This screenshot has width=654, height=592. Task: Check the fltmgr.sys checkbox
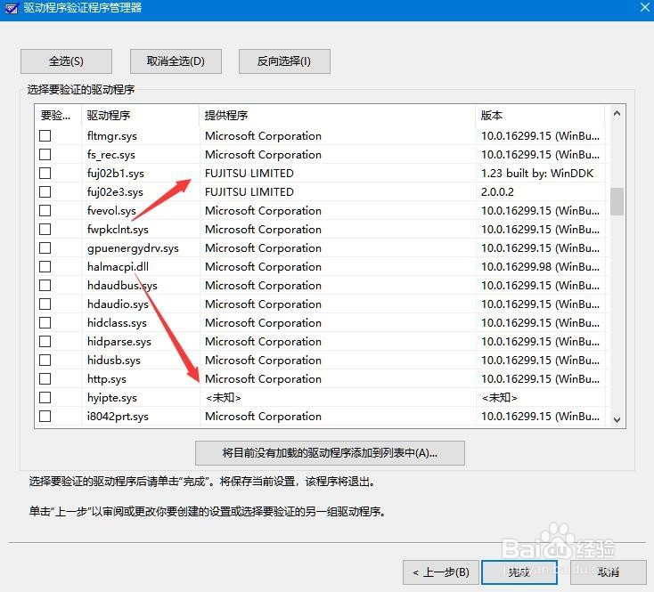(x=45, y=136)
